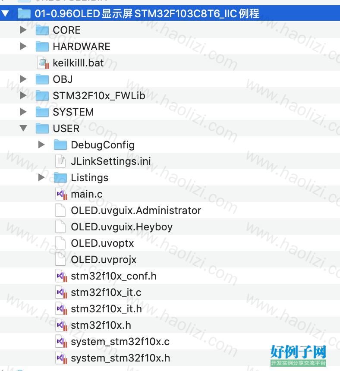340x371 pixels.
Task: Click the stm32f10x_it.h file icon
Action: point(61,308)
